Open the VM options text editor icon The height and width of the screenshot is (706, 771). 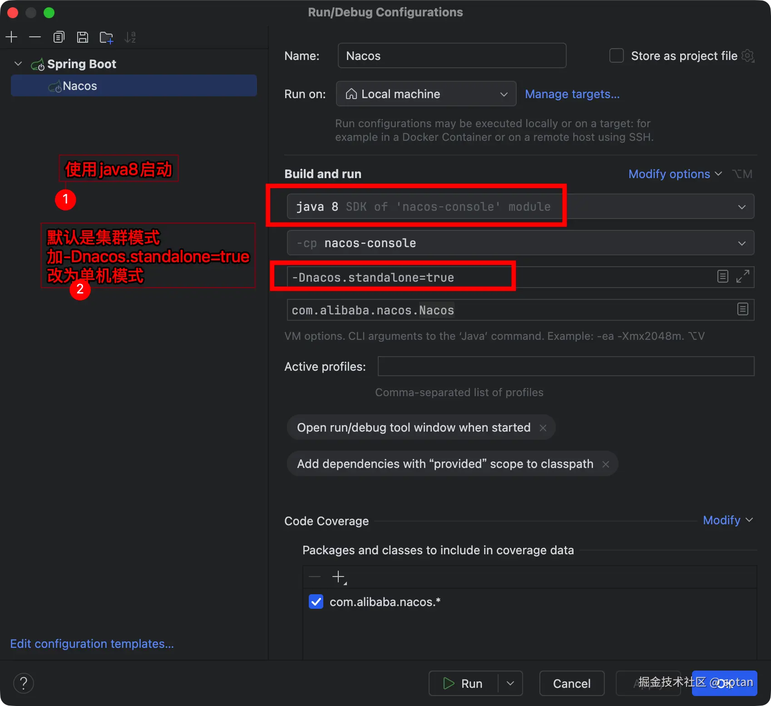723,276
